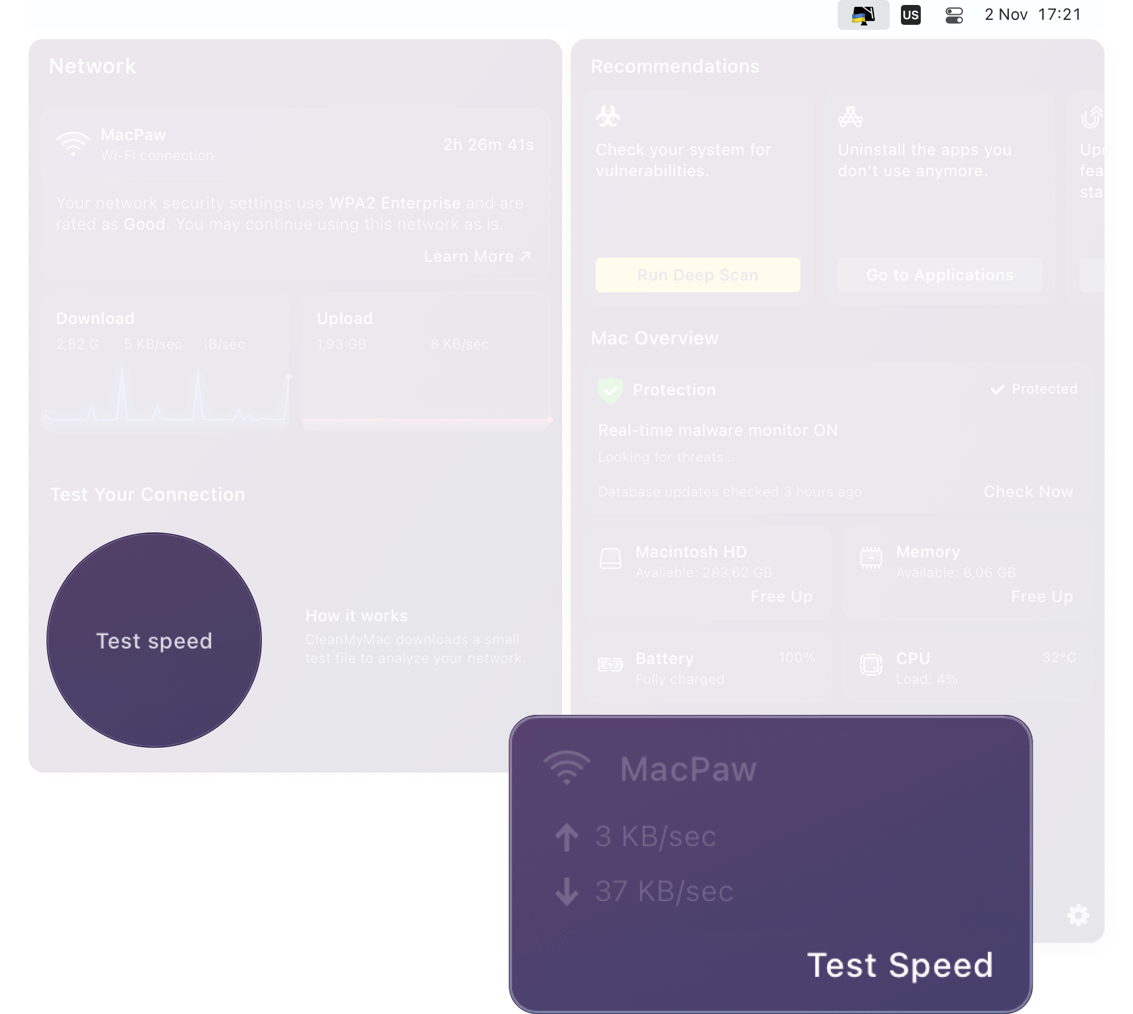Click the date and time 2 Nov 17:21
This screenshot has width=1133, height=1014.
pos(1032,14)
